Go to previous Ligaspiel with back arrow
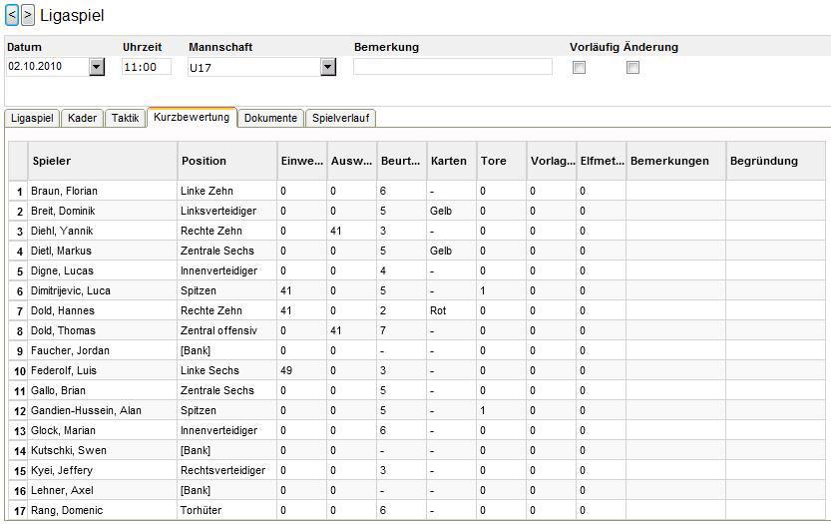Image resolution: width=831 pixels, height=524 pixels. (12, 15)
